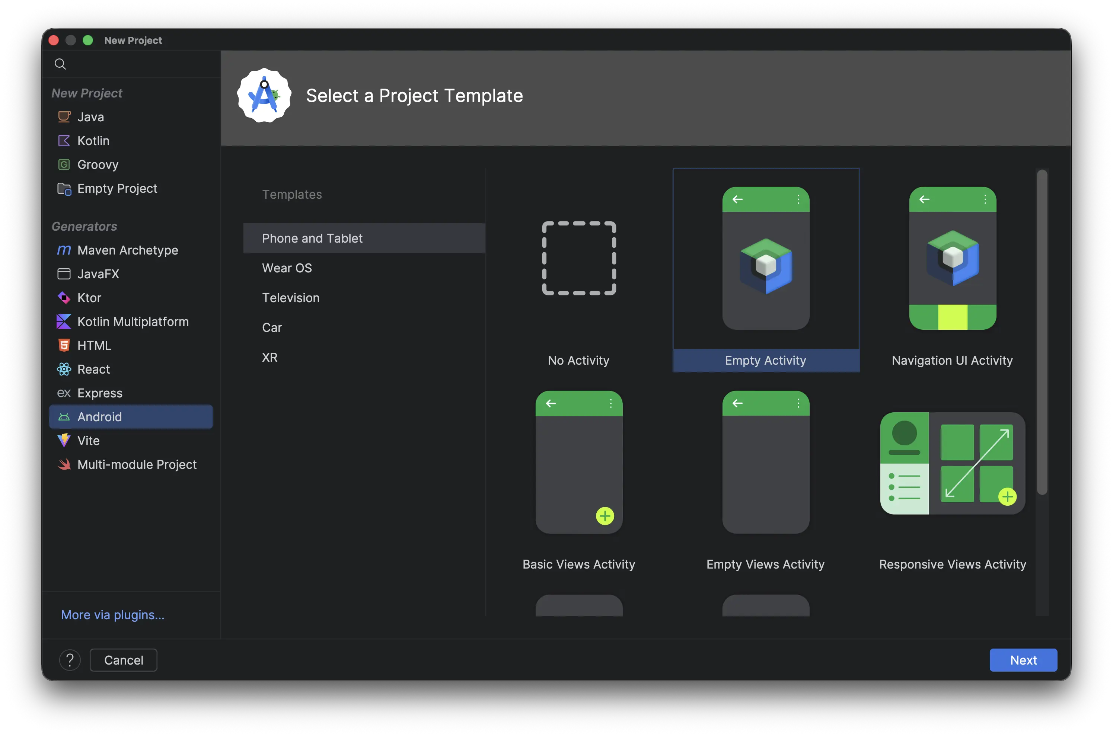This screenshot has width=1113, height=736.
Task: Pick Kotlin Multiplatform generator
Action: point(131,321)
